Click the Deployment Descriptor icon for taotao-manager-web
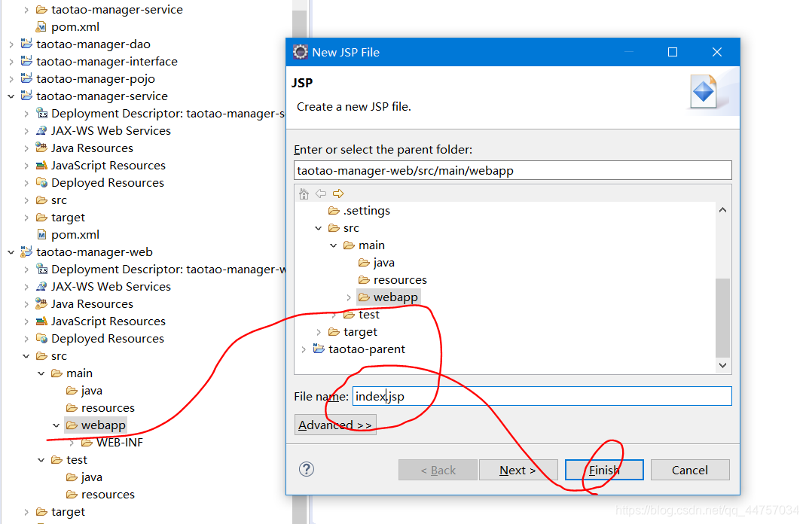806x524 pixels. (41, 270)
